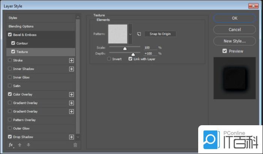Enable the Inner Glow checkbox
263x154 pixels.
click(10, 77)
